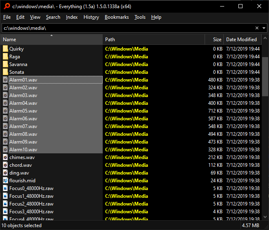The image size is (269, 230).
Task: Click the 480 KB size of Alarm01.wav
Action: tap(215, 80)
